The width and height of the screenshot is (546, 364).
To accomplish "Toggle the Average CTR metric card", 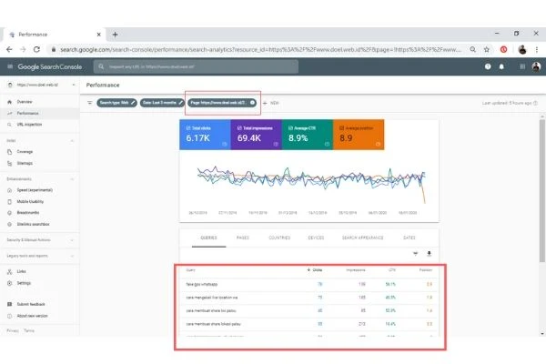I will pos(308,135).
